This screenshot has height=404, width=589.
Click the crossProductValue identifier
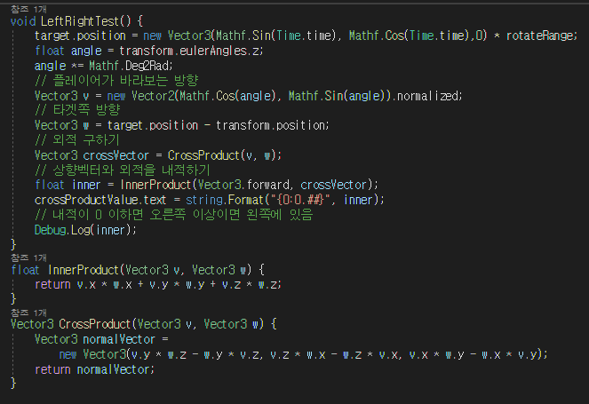click(87, 200)
